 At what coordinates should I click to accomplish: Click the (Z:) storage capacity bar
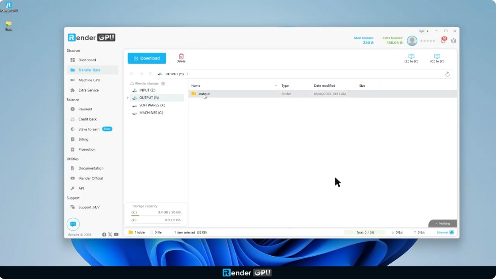(156, 216)
